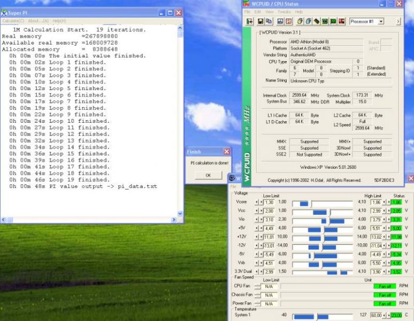The image size is (414, 321).
Task: Minimize the Super PI window
Action: pyautogui.click(x=162, y=13)
